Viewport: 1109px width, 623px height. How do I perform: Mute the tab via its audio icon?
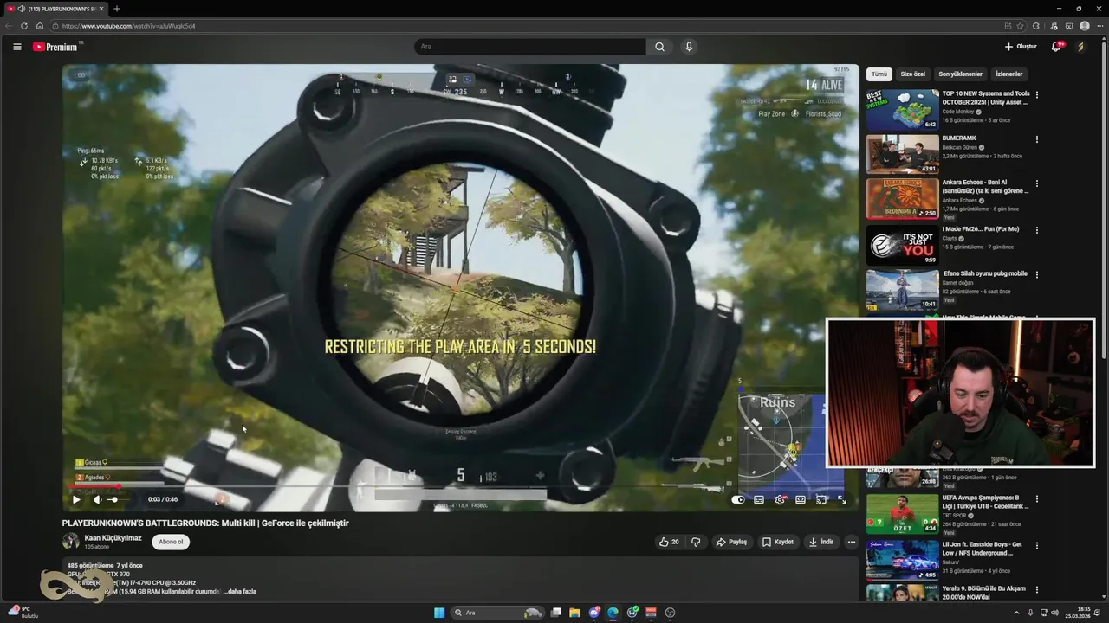pos(21,9)
